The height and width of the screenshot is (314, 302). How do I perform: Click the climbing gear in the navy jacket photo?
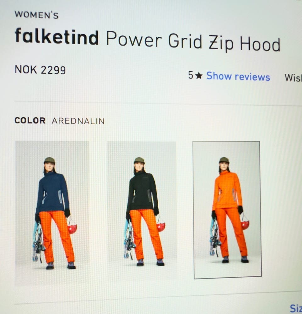(38, 243)
